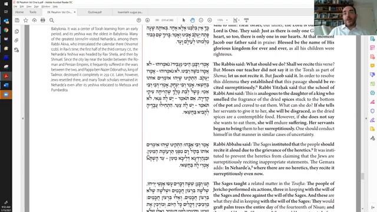The height and width of the screenshot is (212, 377).
Task: Open the Export PDF tool in right pane
Action: [372, 39]
